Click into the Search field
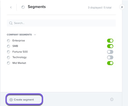 pyautogui.click(x=61, y=23)
